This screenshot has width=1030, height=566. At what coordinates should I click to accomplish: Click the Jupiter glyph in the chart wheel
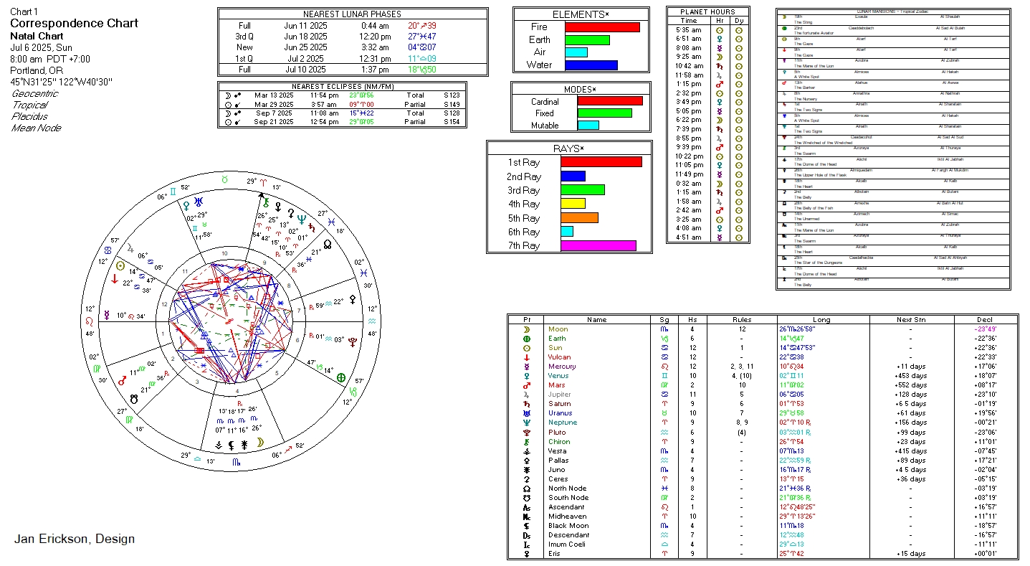point(130,249)
